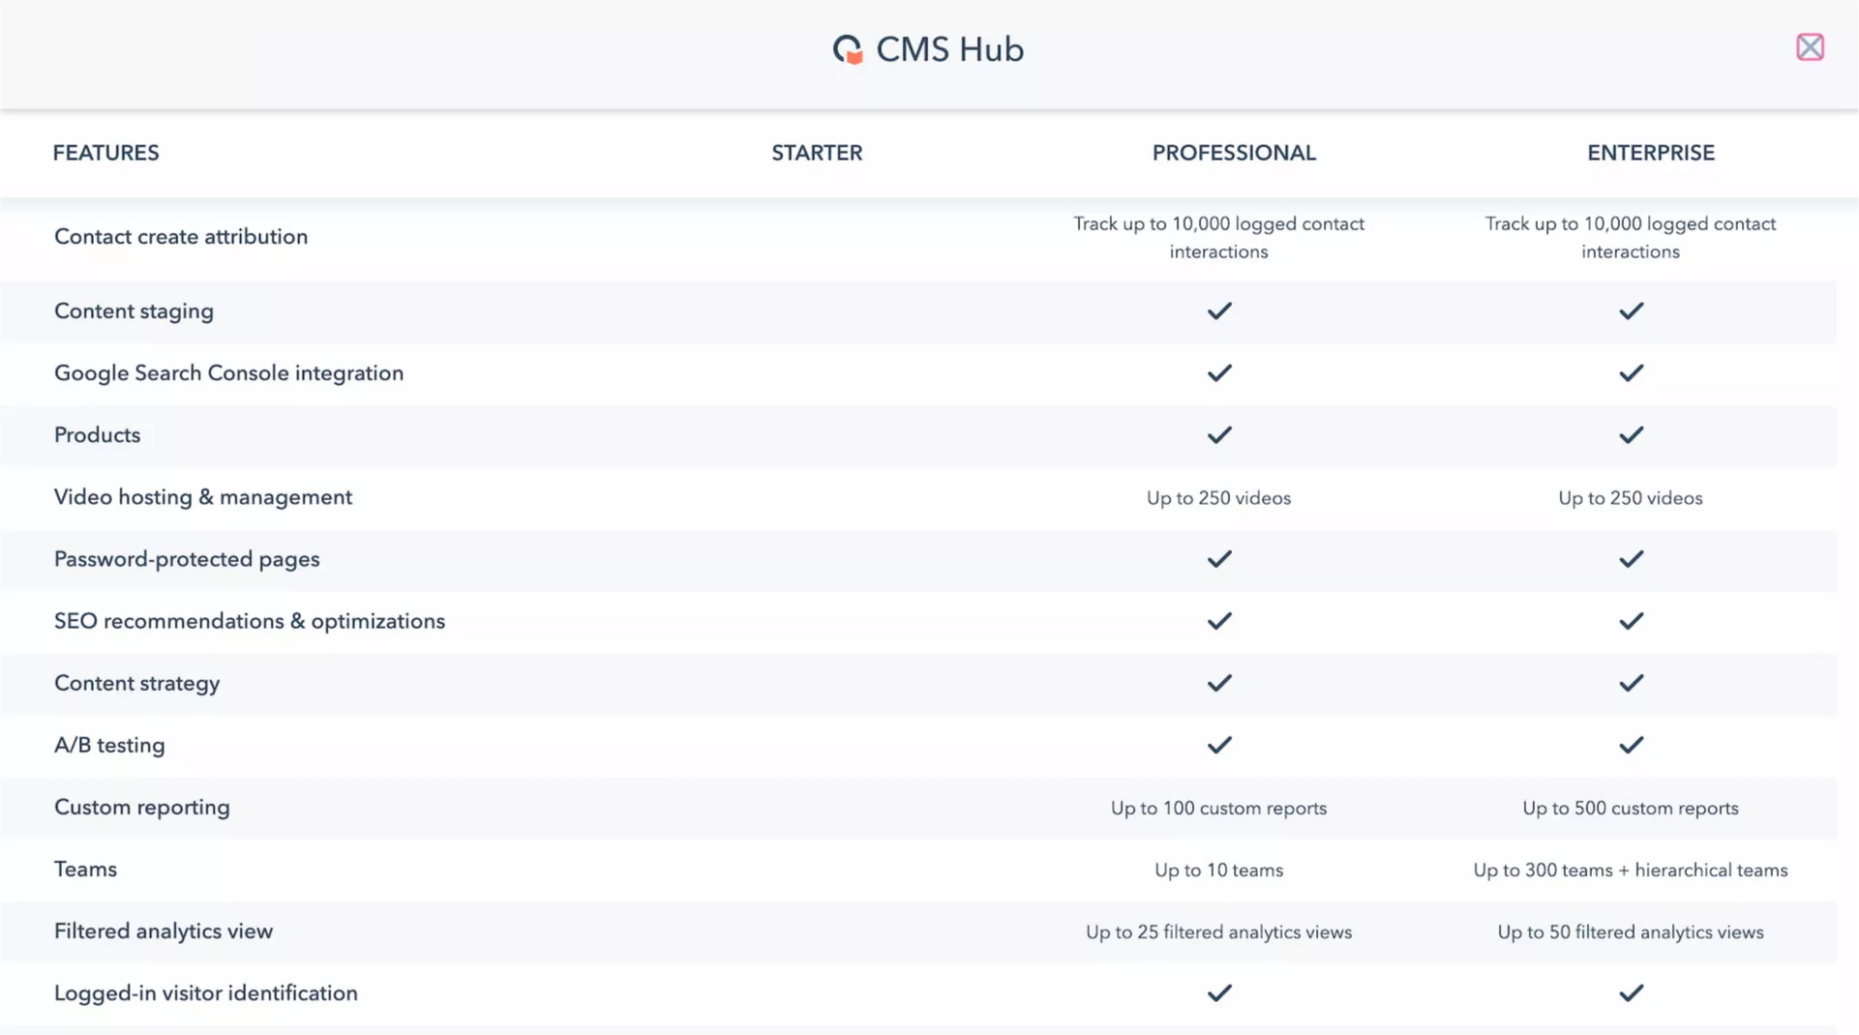
Task: Click 'Up to 300 teams + hierarchical teams' text
Action: (x=1630, y=871)
